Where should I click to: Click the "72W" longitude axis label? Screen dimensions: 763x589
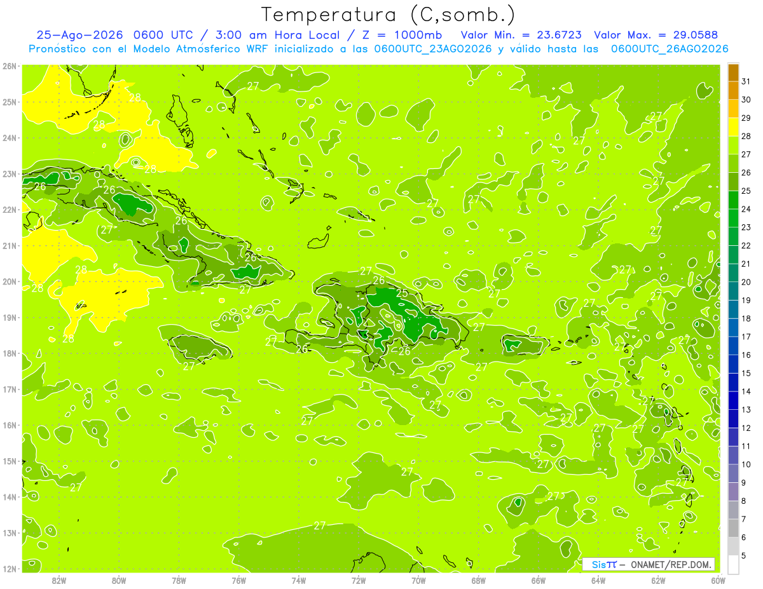point(359,580)
